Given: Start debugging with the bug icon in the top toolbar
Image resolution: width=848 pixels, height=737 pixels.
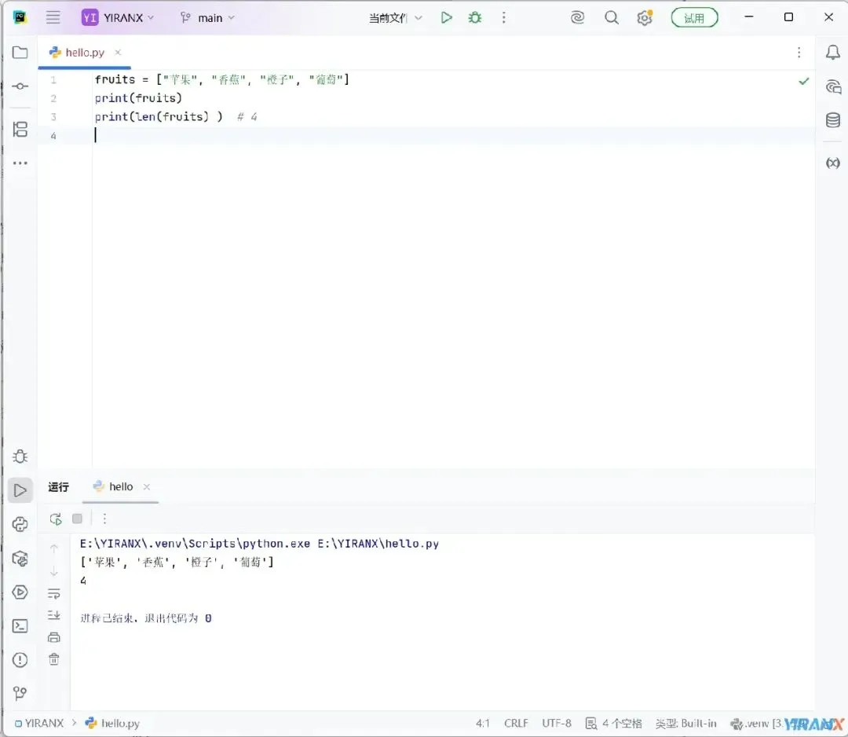Looking at the screenshot, I should coord(475,18).
